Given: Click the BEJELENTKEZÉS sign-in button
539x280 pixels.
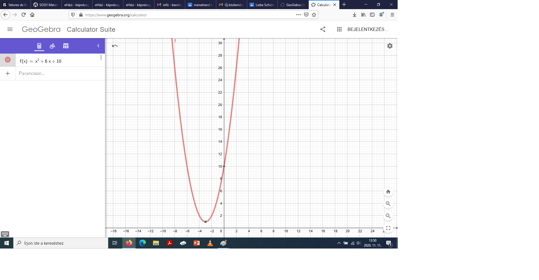Looking at the screenshot, I should [x=368, y=29].
